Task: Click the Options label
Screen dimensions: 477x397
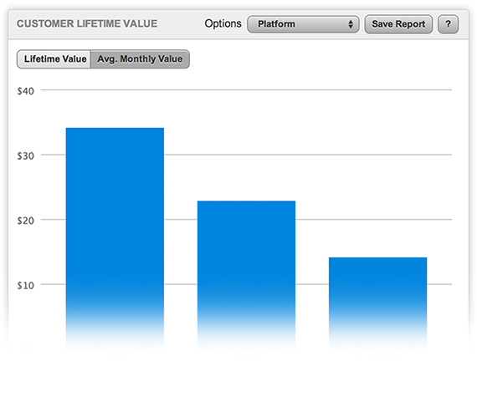Action: pyautogui.click(x=223, y=23)
